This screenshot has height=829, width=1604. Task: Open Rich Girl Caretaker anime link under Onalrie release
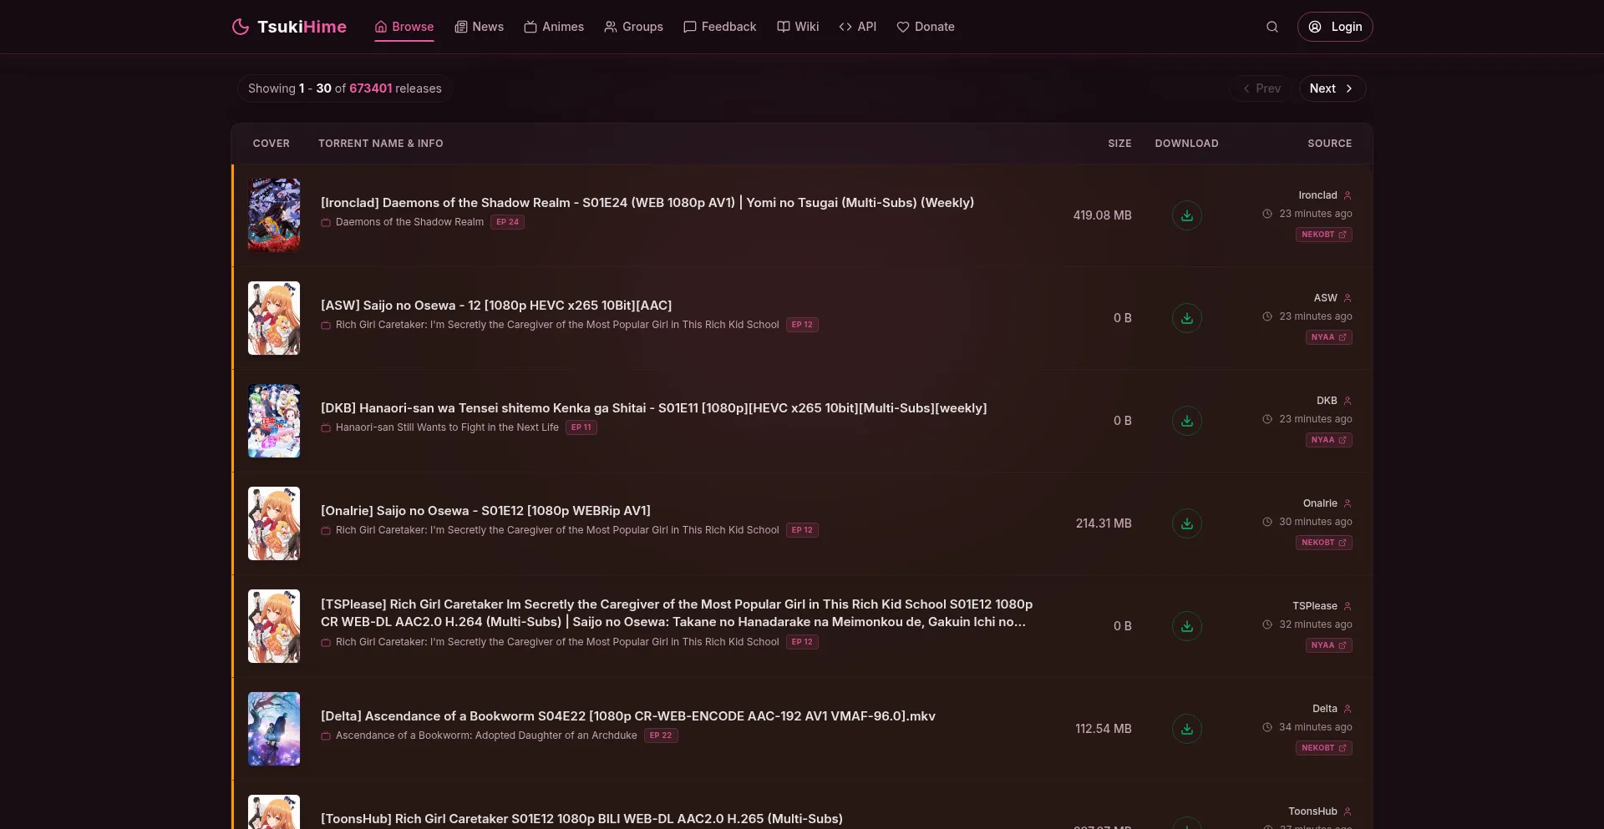coord(557,530)
